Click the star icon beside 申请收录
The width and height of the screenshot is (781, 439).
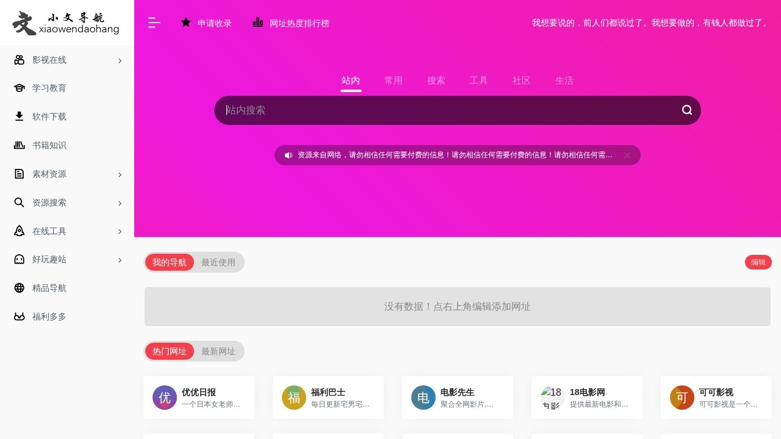click(186, 23)
